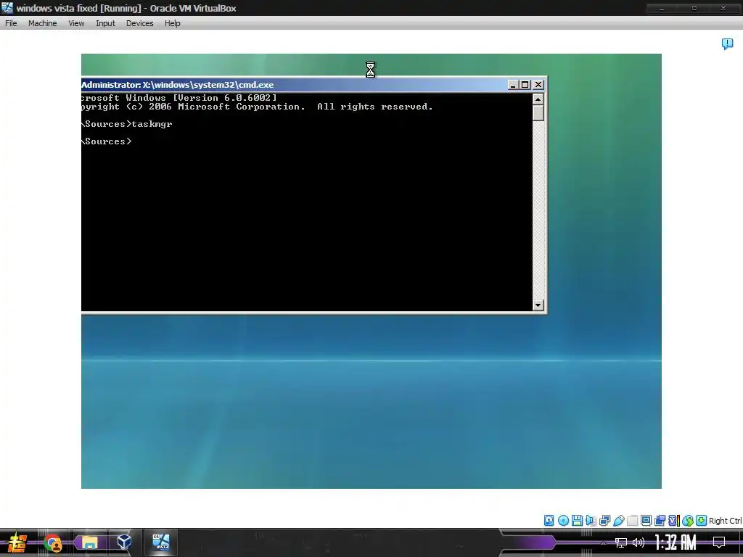
Task: Maximize the cmd.exe window
Action: [x=525, y=85]
